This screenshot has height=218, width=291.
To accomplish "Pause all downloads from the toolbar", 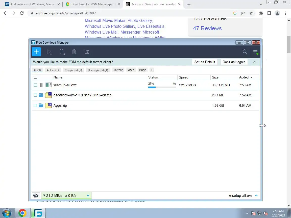I will coord(62,52).
